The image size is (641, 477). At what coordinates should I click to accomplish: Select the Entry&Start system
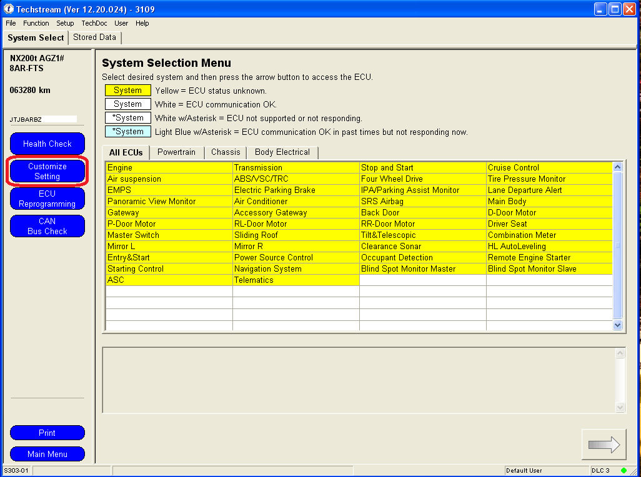(x=169, y=257)
